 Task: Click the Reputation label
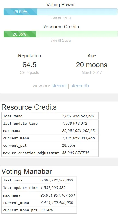coord(29,56)
